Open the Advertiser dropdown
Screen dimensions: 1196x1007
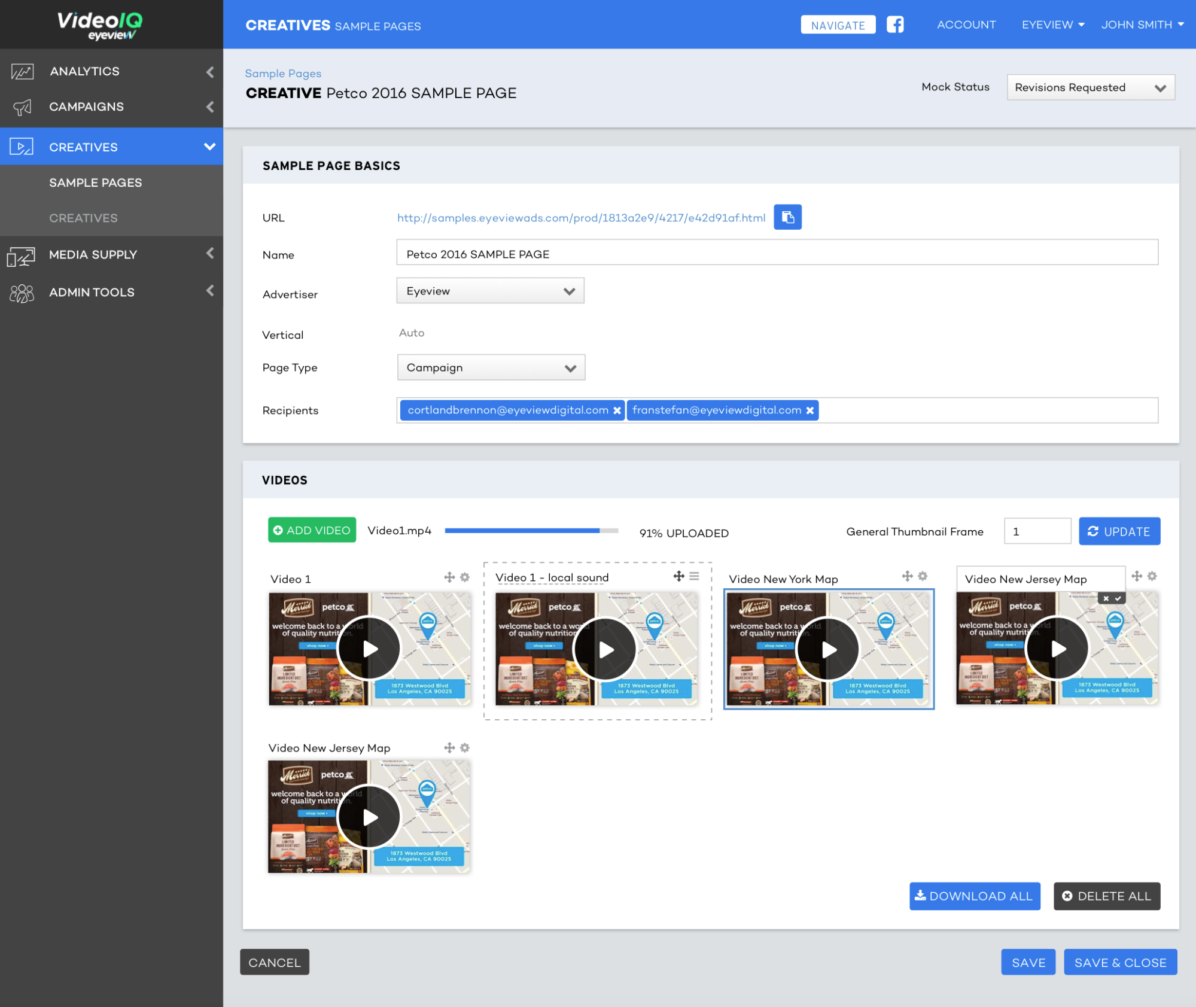(490, 291)
